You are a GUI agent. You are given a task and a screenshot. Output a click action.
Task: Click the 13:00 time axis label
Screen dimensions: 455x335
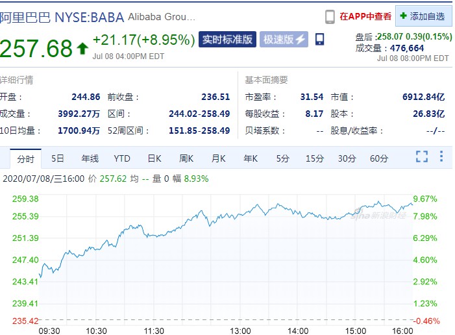tap(240, 331)
